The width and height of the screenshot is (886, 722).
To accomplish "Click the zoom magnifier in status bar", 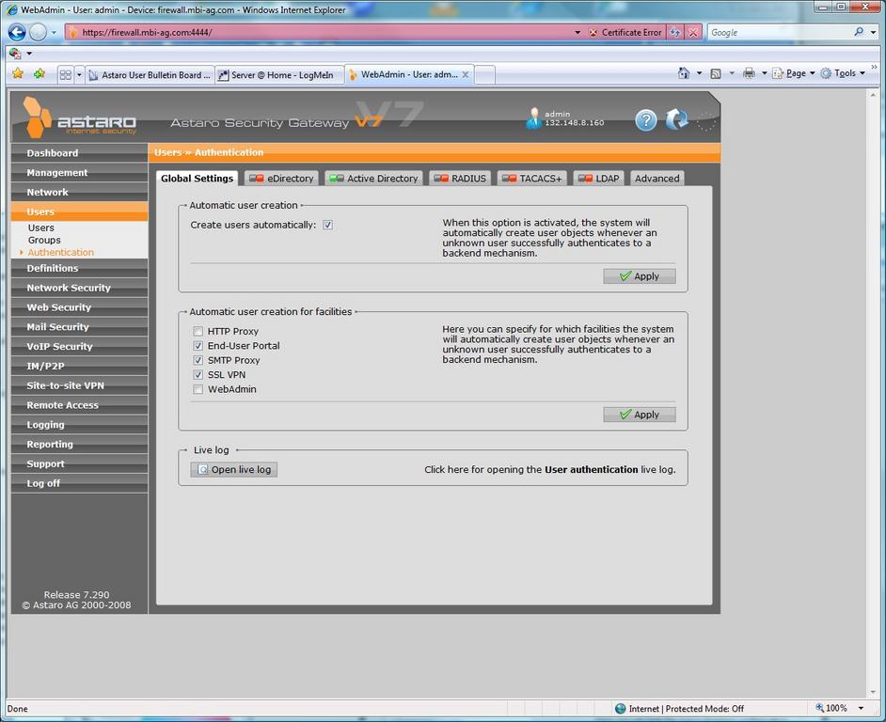I will [x=819, y=708].
